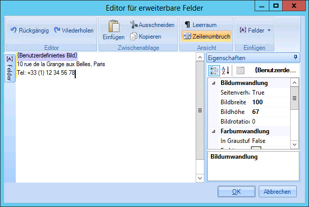Viewport: 309px width, 207px height.
Task: Open the vertical Felder side tab
Action: (x=9, y=68)
